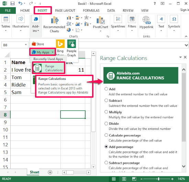Undo the last action with the Undo arrow

(x=20, y=3)
